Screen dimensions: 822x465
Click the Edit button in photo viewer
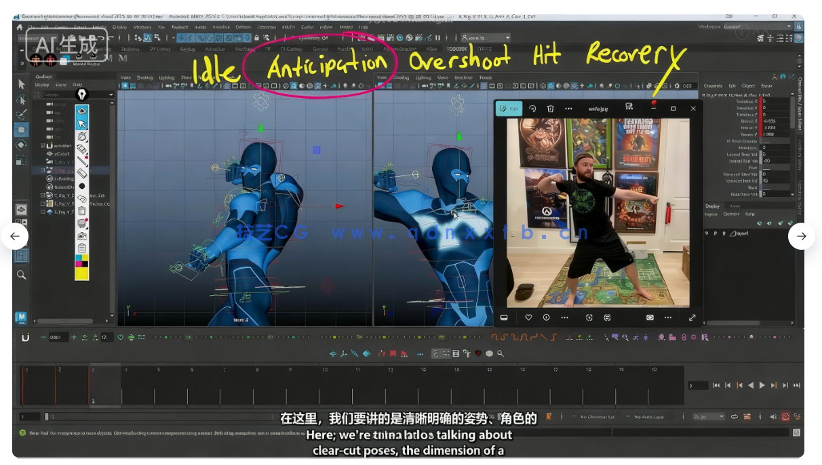pos(509,108)
